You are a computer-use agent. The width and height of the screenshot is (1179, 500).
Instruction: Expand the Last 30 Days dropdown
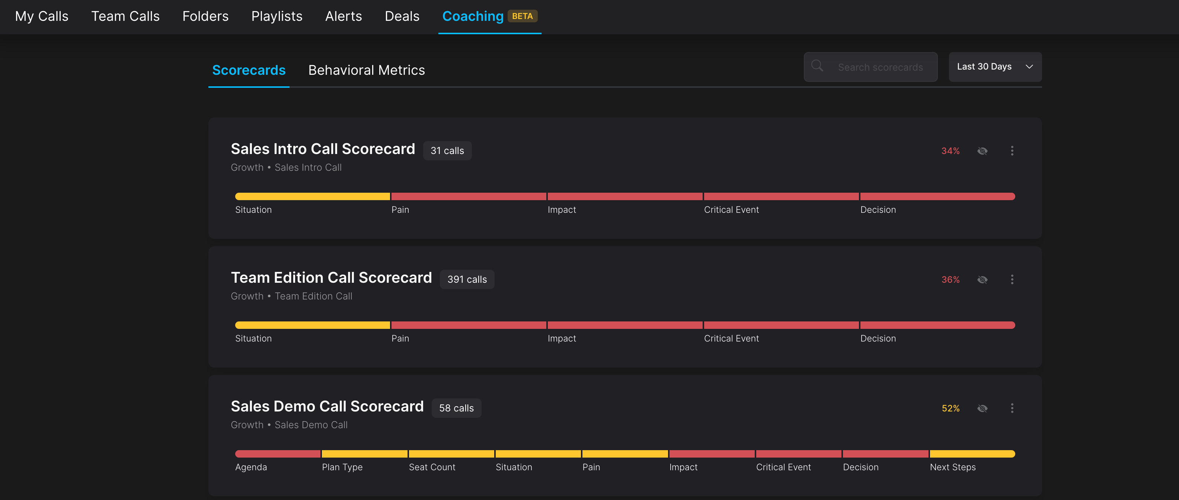984,67
